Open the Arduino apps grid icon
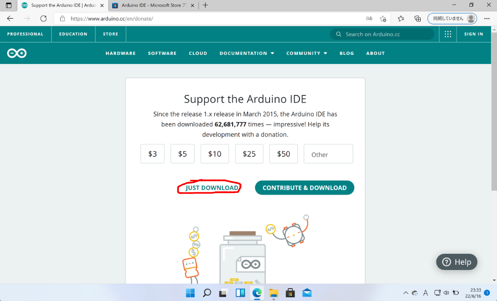This screenshot has width=497, height=301. [447, 34]
